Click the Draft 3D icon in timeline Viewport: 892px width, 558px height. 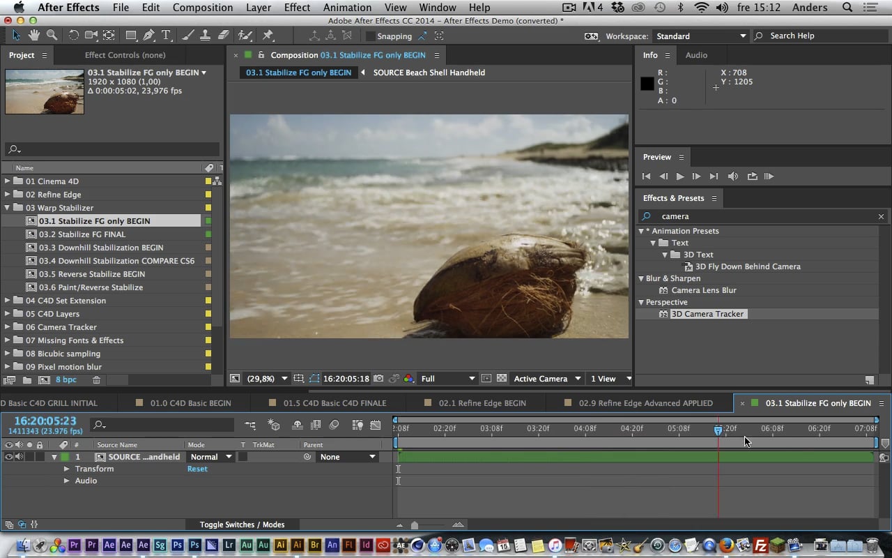pos(274,425)
